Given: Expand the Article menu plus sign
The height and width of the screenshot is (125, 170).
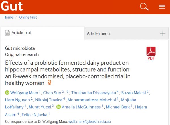Looking at the screenshot, I should pyautogui.click(x=163, y=33).
